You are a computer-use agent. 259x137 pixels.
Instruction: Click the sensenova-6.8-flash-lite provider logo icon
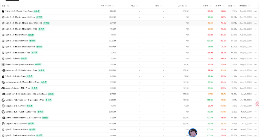click(3, 82)
